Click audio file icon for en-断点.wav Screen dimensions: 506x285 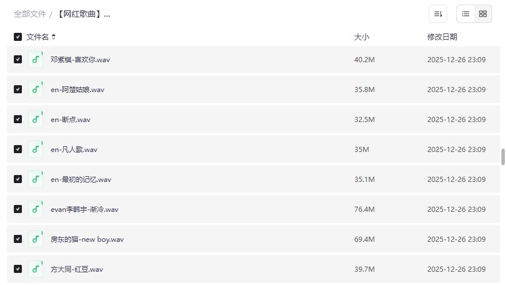click(x=36, y=119)
